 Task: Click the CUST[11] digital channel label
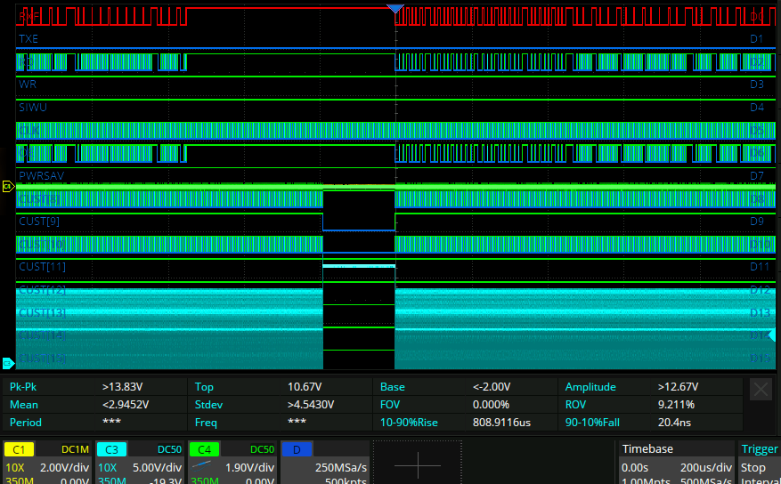click(42, 266)
